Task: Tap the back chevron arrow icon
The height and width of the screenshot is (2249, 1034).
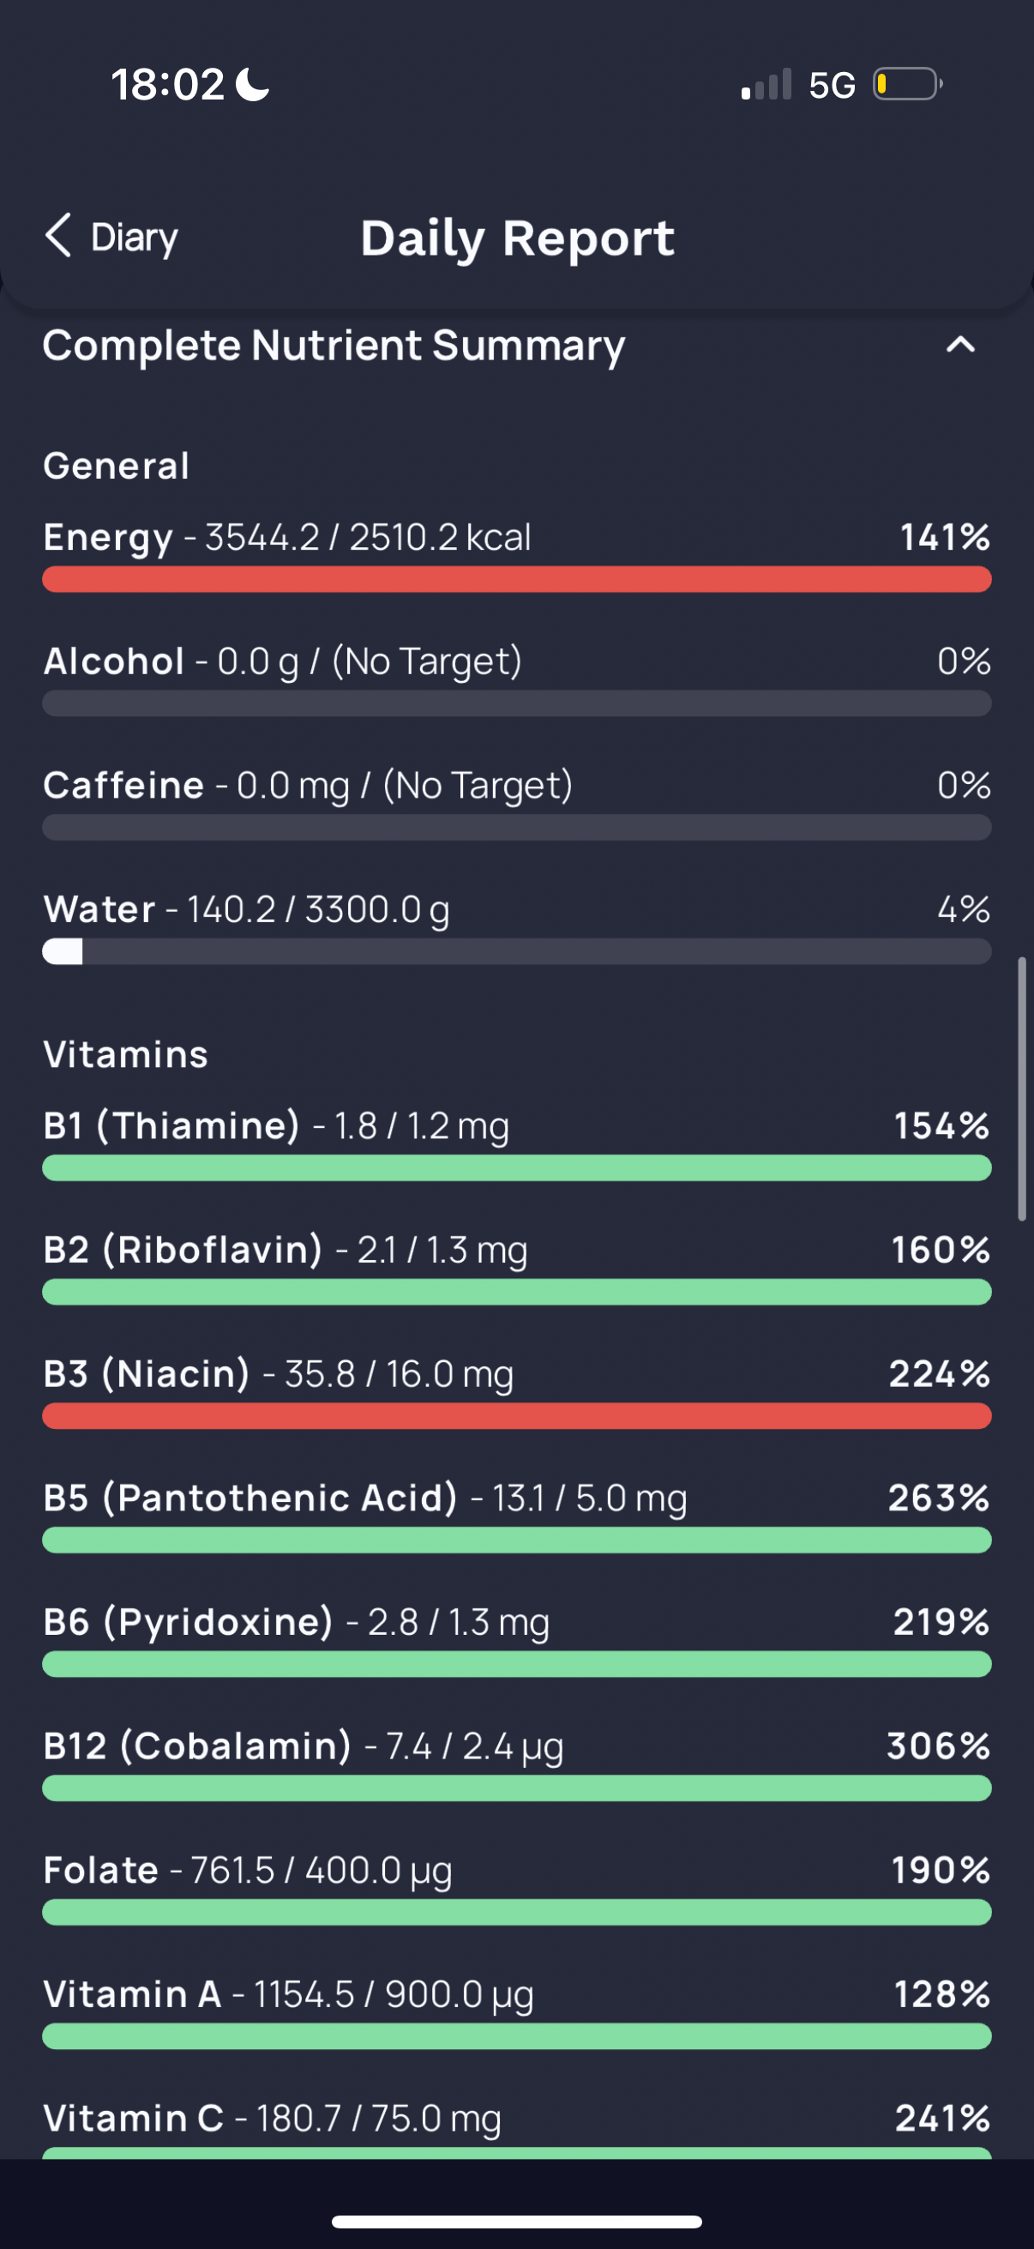Action: [x=57, y=236]
